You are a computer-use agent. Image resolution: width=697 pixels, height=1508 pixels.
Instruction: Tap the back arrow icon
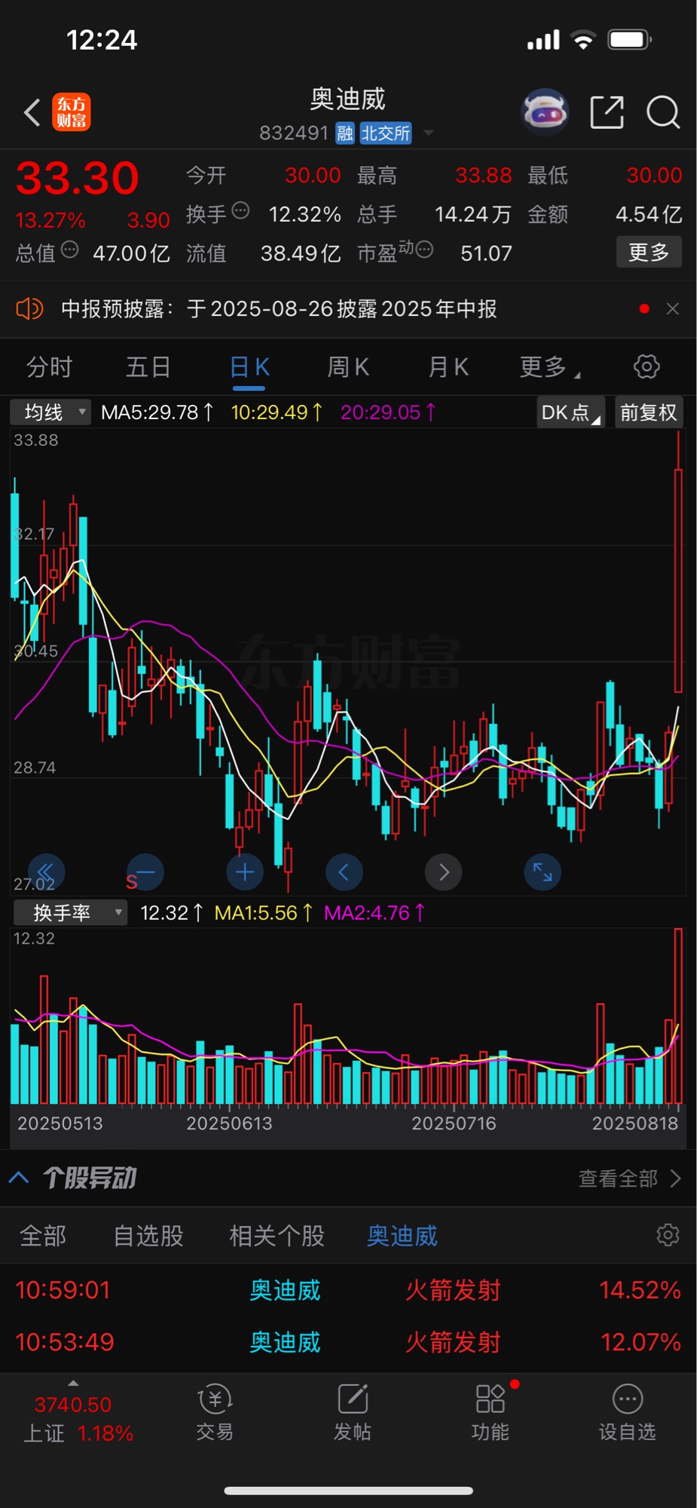32,113
